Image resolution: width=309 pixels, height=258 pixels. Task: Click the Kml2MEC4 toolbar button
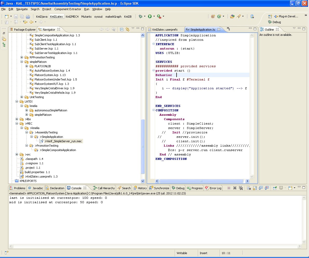click(x=72, y=16)
